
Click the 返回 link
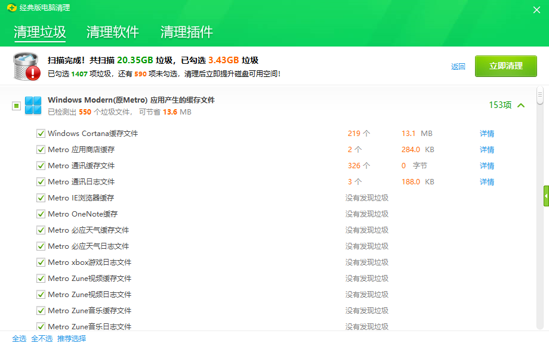(x=458, y=66)
